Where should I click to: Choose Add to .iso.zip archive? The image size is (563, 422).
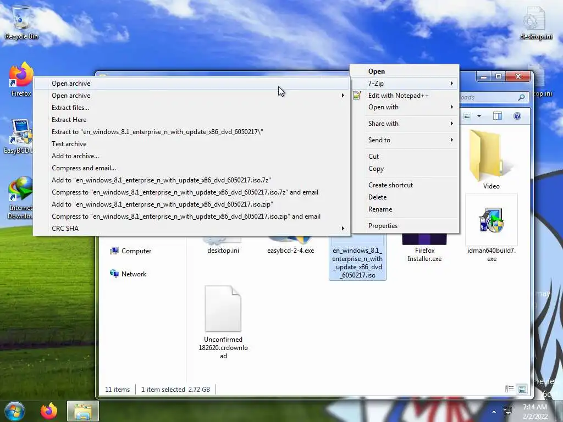[x=191, y=204]
